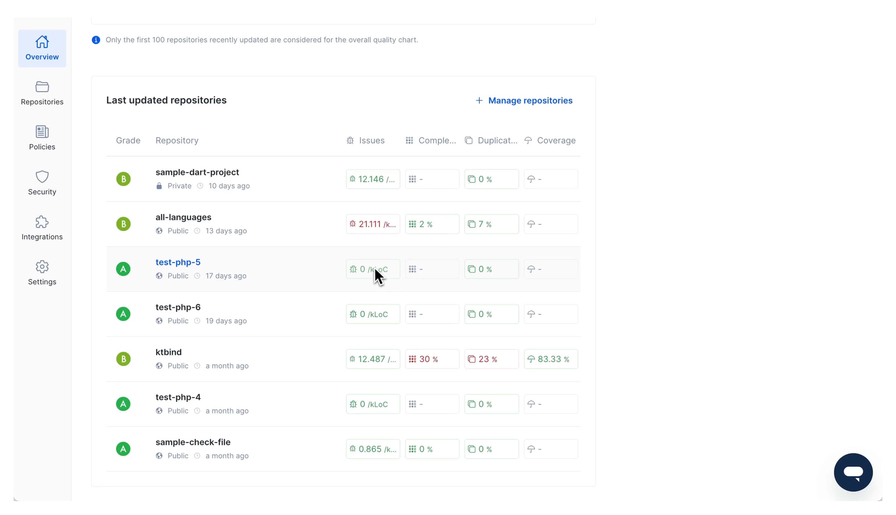Viewport: 896px width, 515px height.
Task: Open the test-php-6 repository
Action: click(x=178, y=307)
